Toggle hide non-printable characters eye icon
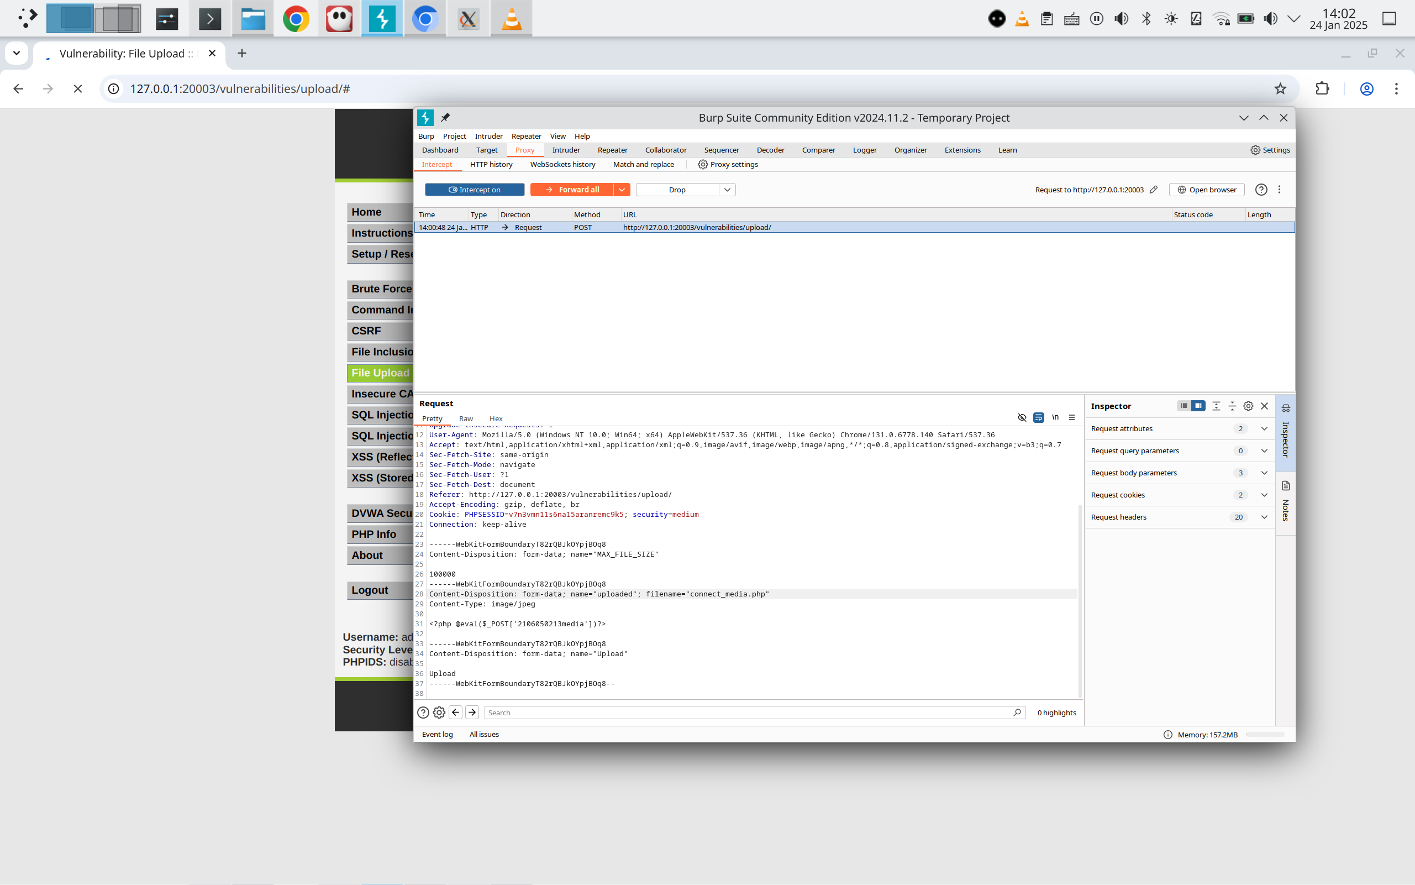This screenshot has width=1415, height=885. (x=1022, y=417)
